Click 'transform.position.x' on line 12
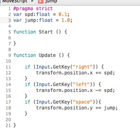Screen dimensions: 140x132 click(64, 73)
